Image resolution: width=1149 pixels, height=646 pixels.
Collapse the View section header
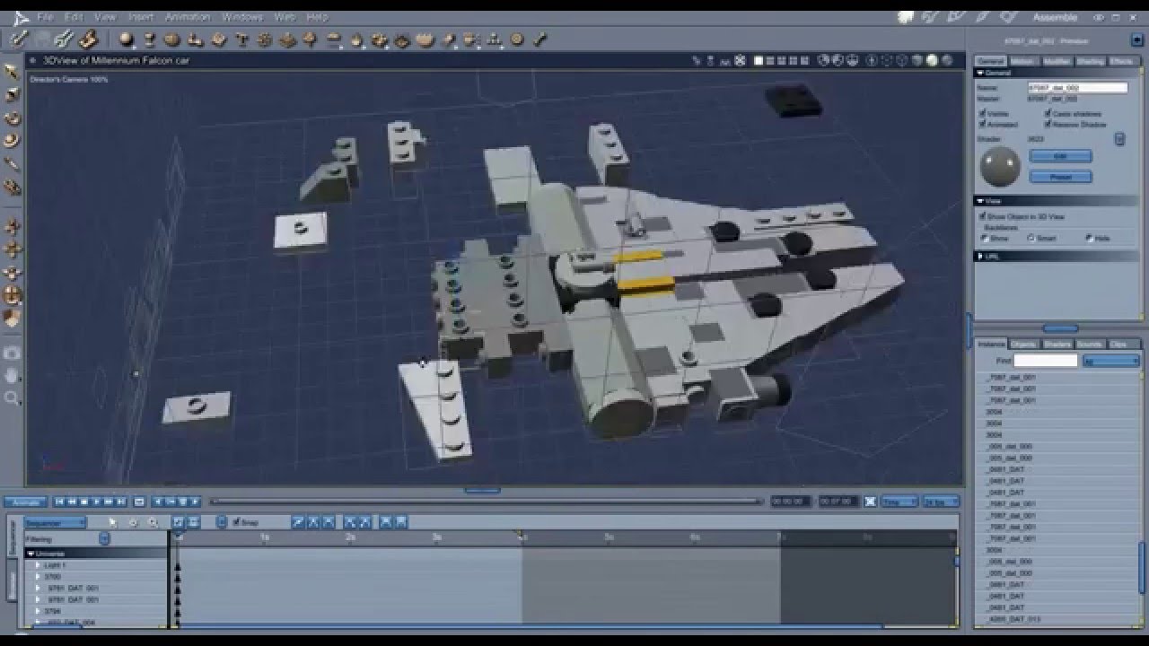point(1057,201)
